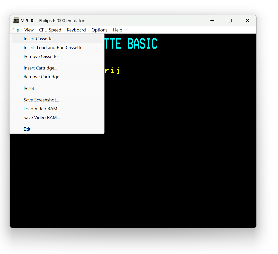Open the Options menu

[x=99, y=30]
